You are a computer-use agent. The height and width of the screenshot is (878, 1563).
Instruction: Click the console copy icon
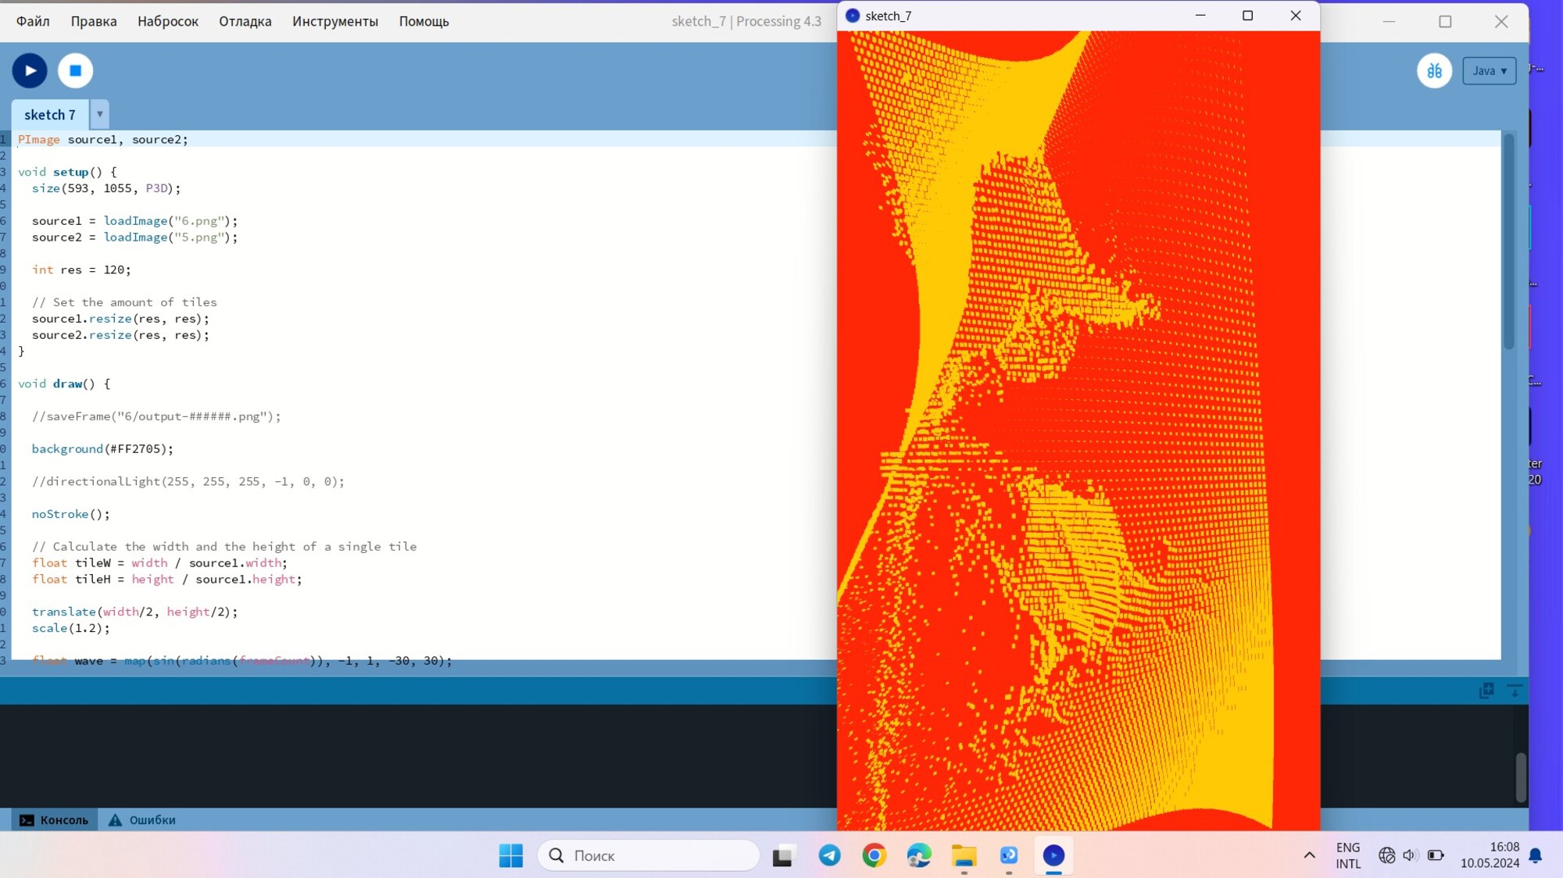(x=1486, y=691)
